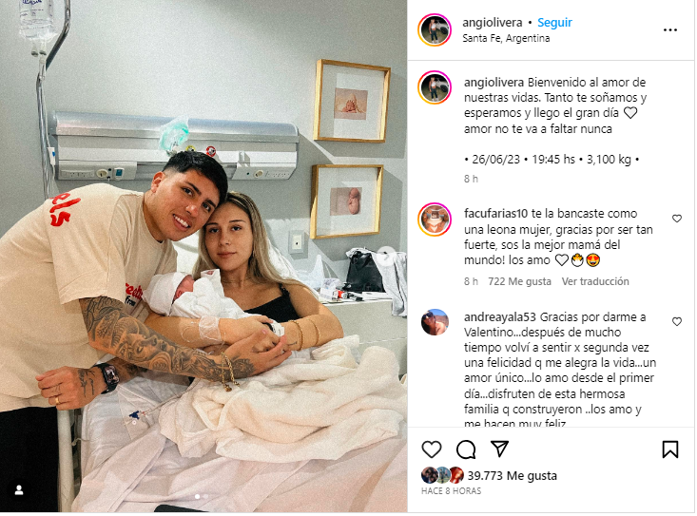Viewport: 697px width, 516px height.
Task: Open andreayala53 username link
Action: pos(500,317)
